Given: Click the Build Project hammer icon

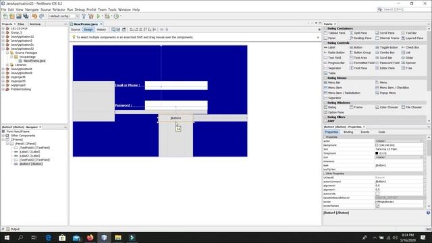Looking at the screenshot, I should coord(84,16).
